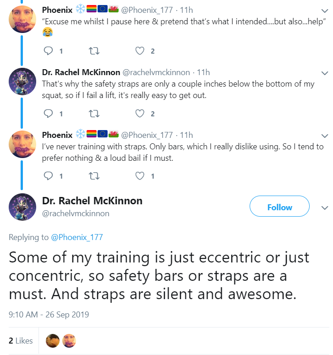Viewport: 333px width, 355px height.
Task: Reply to Phoenix's "never training with straps" tweet
Action: pos(48,176)
